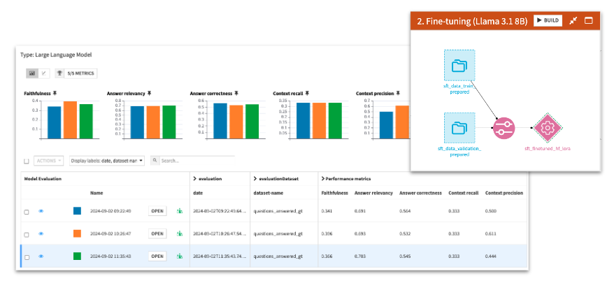The image size is (614, 283).
Task: Collapse the Fine-tuning zone with arrows icon
Action: 573,21
